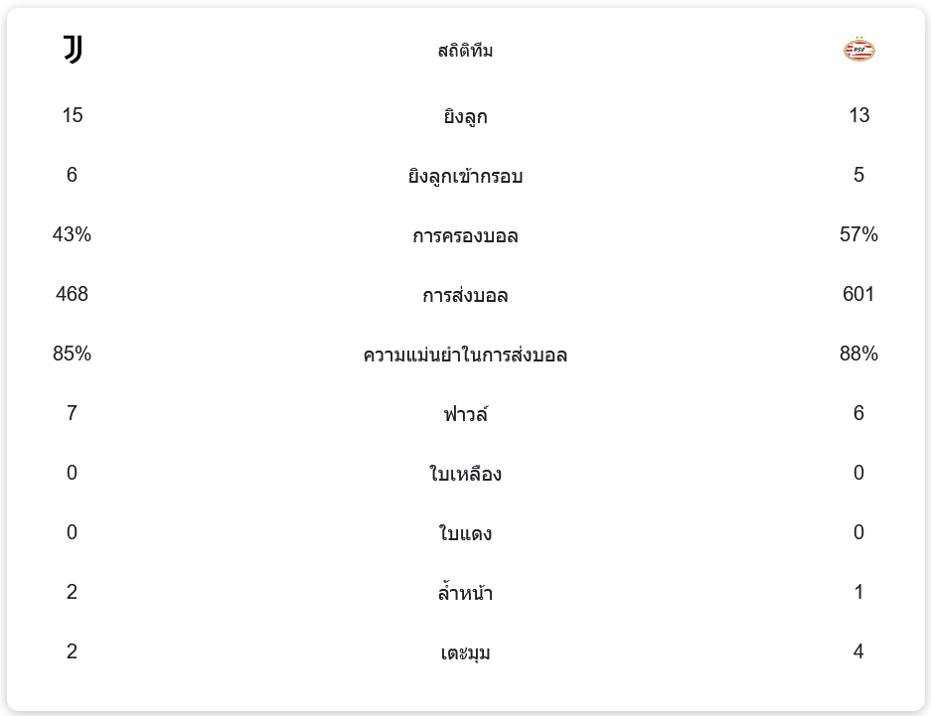This screenshot has height=716, width=931.
Task: Select the ความแม่นยำในการส่งบอล label
Action: click(465, 355)
